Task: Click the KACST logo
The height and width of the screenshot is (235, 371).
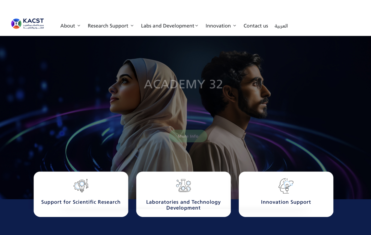Action: [28, 23]
